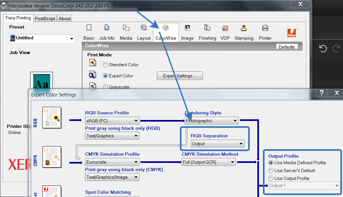343x197 pixels.
Task: Expand the Rendering Style dropdown
Action: [211, 121]
